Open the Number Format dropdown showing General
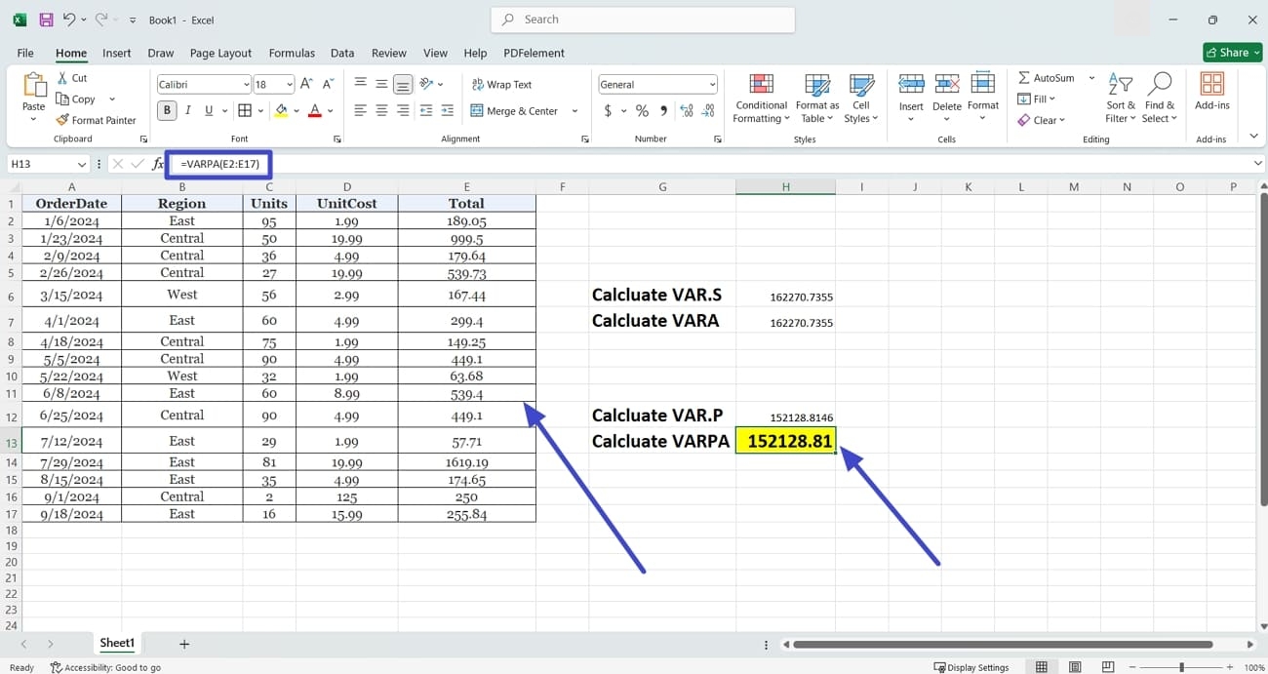This screenshot has width=1268, height=674. pyautogui.click(x=655, y=84)
